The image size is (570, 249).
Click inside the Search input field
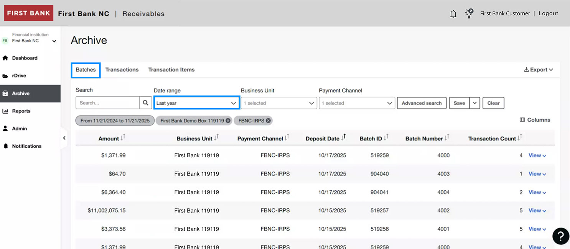107,102
